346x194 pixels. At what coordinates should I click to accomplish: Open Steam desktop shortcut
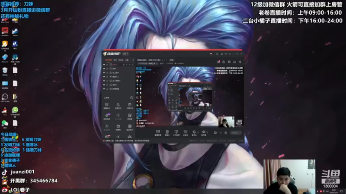[x=15, y=32]
